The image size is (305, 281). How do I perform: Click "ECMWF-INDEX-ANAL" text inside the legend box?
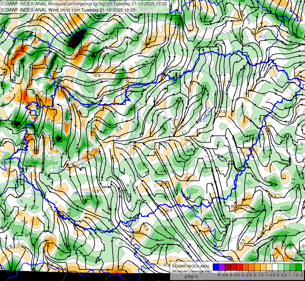(191, 266)
